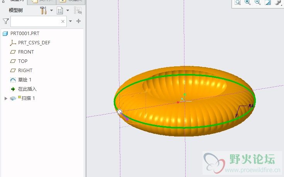
Task: Click the TOP plane icon
Action: pyautogui.click(x=13, y=61)
